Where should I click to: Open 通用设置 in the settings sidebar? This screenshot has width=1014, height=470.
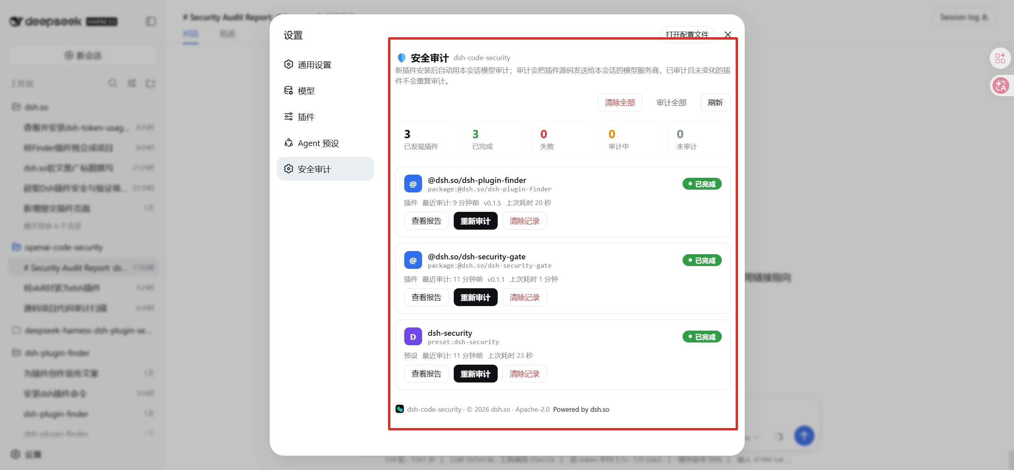325,65
